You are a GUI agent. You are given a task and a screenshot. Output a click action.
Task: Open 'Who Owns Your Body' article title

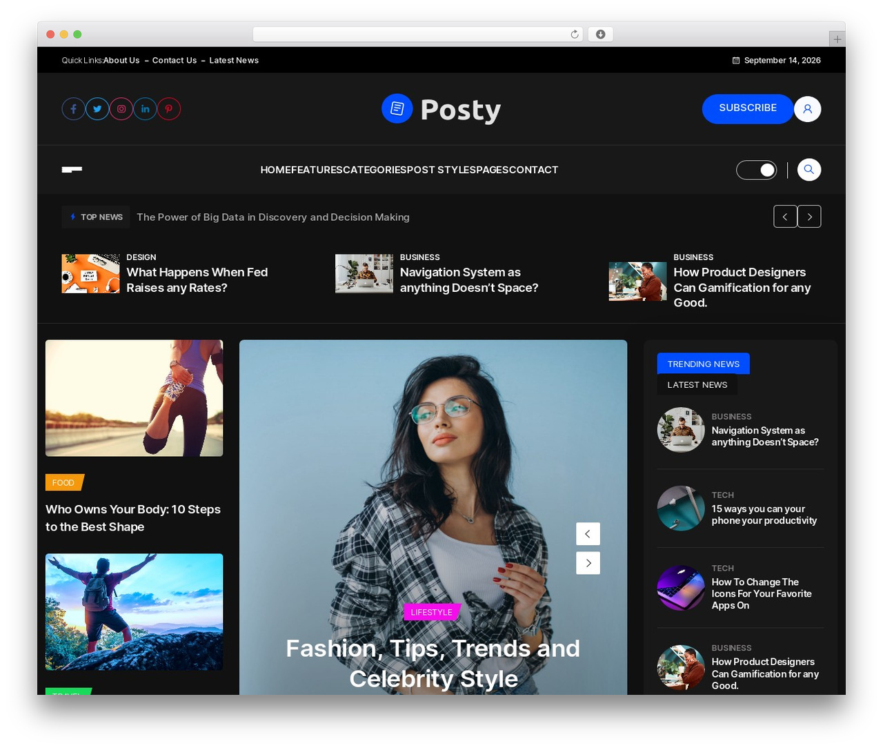point(133,518)
